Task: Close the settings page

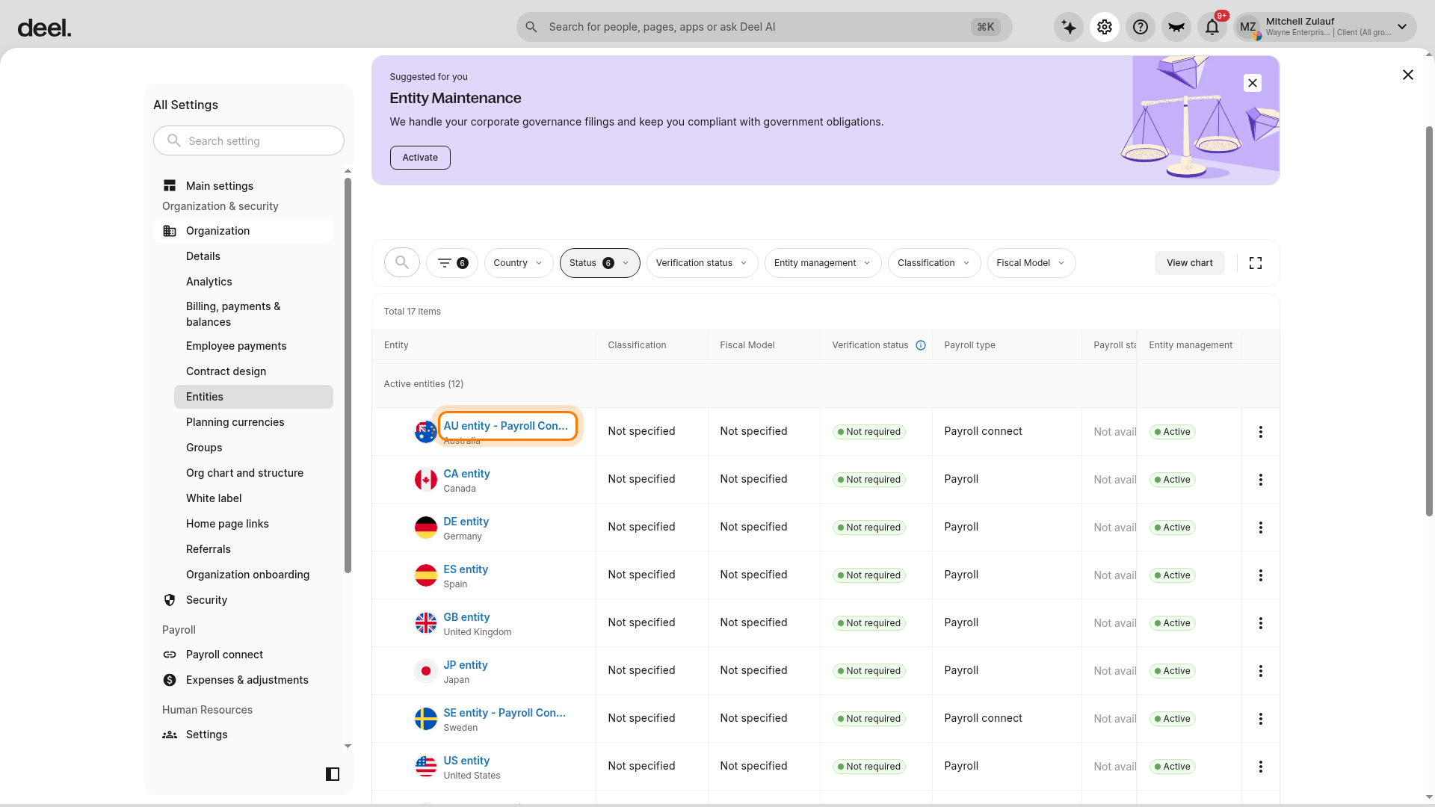Action: [x=1408, y=75]
